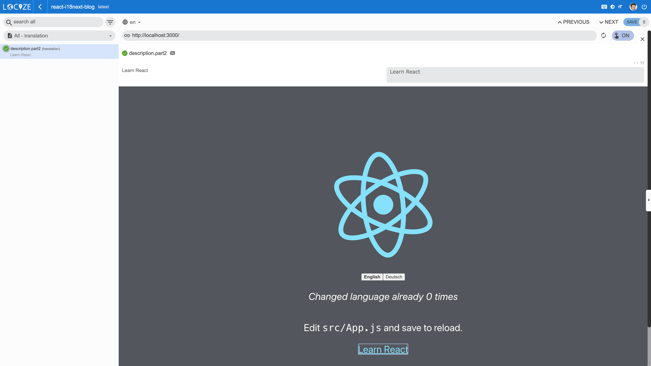This screenshot has width=651, height=366.
Task: Click the Learn React translation text field
Action: (515, 75)
